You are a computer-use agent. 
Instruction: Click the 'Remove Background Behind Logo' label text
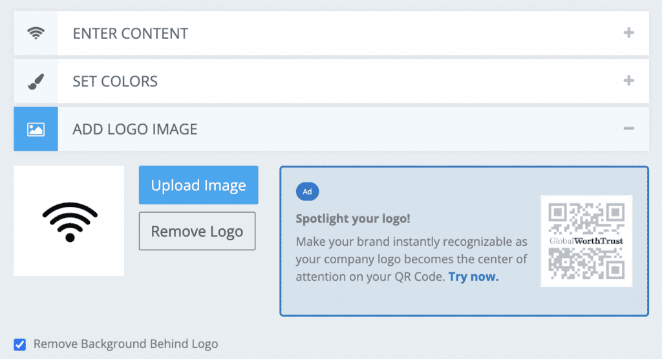pos(125,344)
